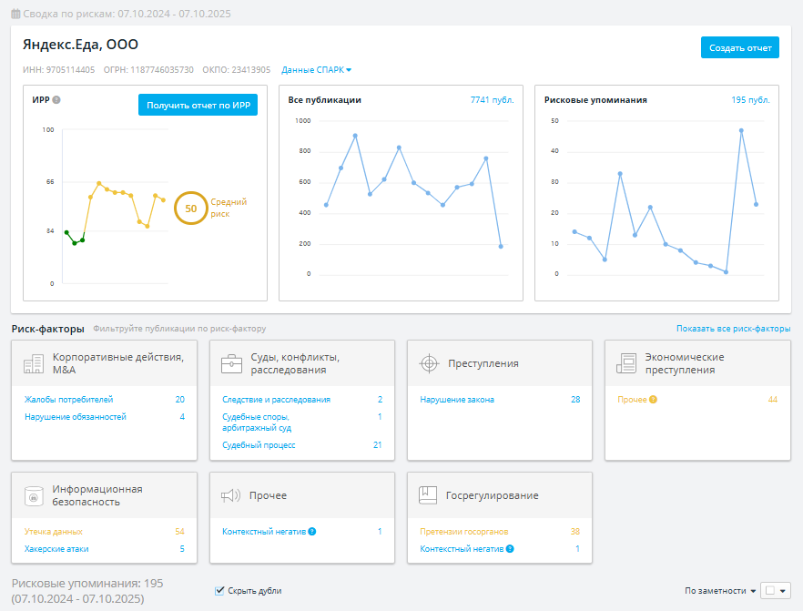Click the book icon for Госрегулирование
803x611 pixels.
click(x=428, y=495)
